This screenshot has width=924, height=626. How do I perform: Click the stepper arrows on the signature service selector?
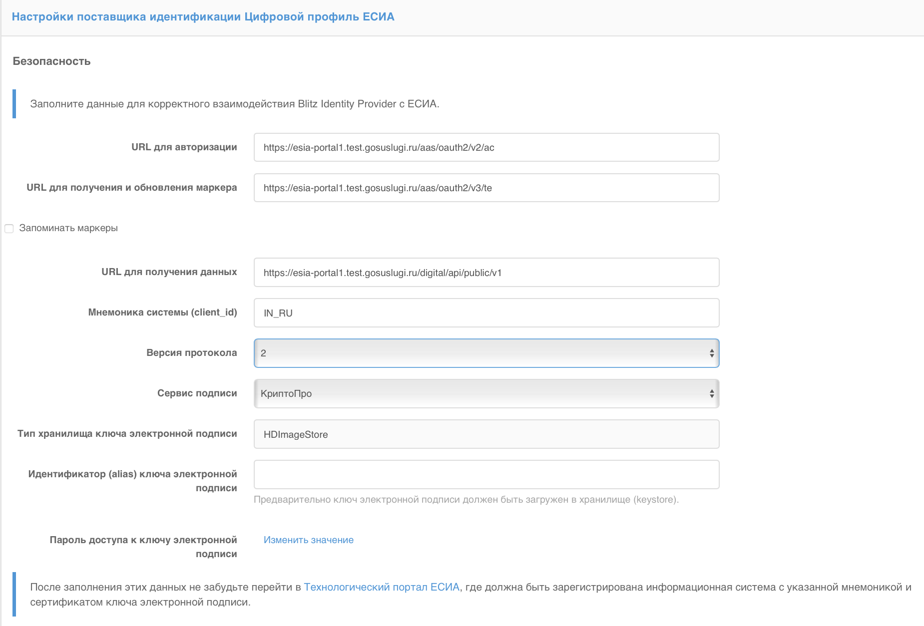pos(713,394)
